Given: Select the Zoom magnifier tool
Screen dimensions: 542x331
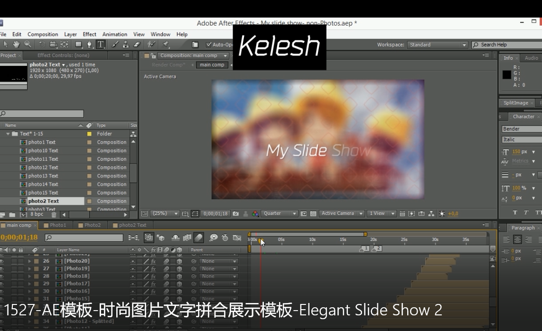Looking at the screenshot, I should coord(28,44).
